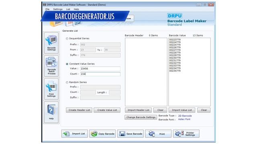Click the DRPU logo
Screen dimensions: 257x144
[x=175, y=16]
